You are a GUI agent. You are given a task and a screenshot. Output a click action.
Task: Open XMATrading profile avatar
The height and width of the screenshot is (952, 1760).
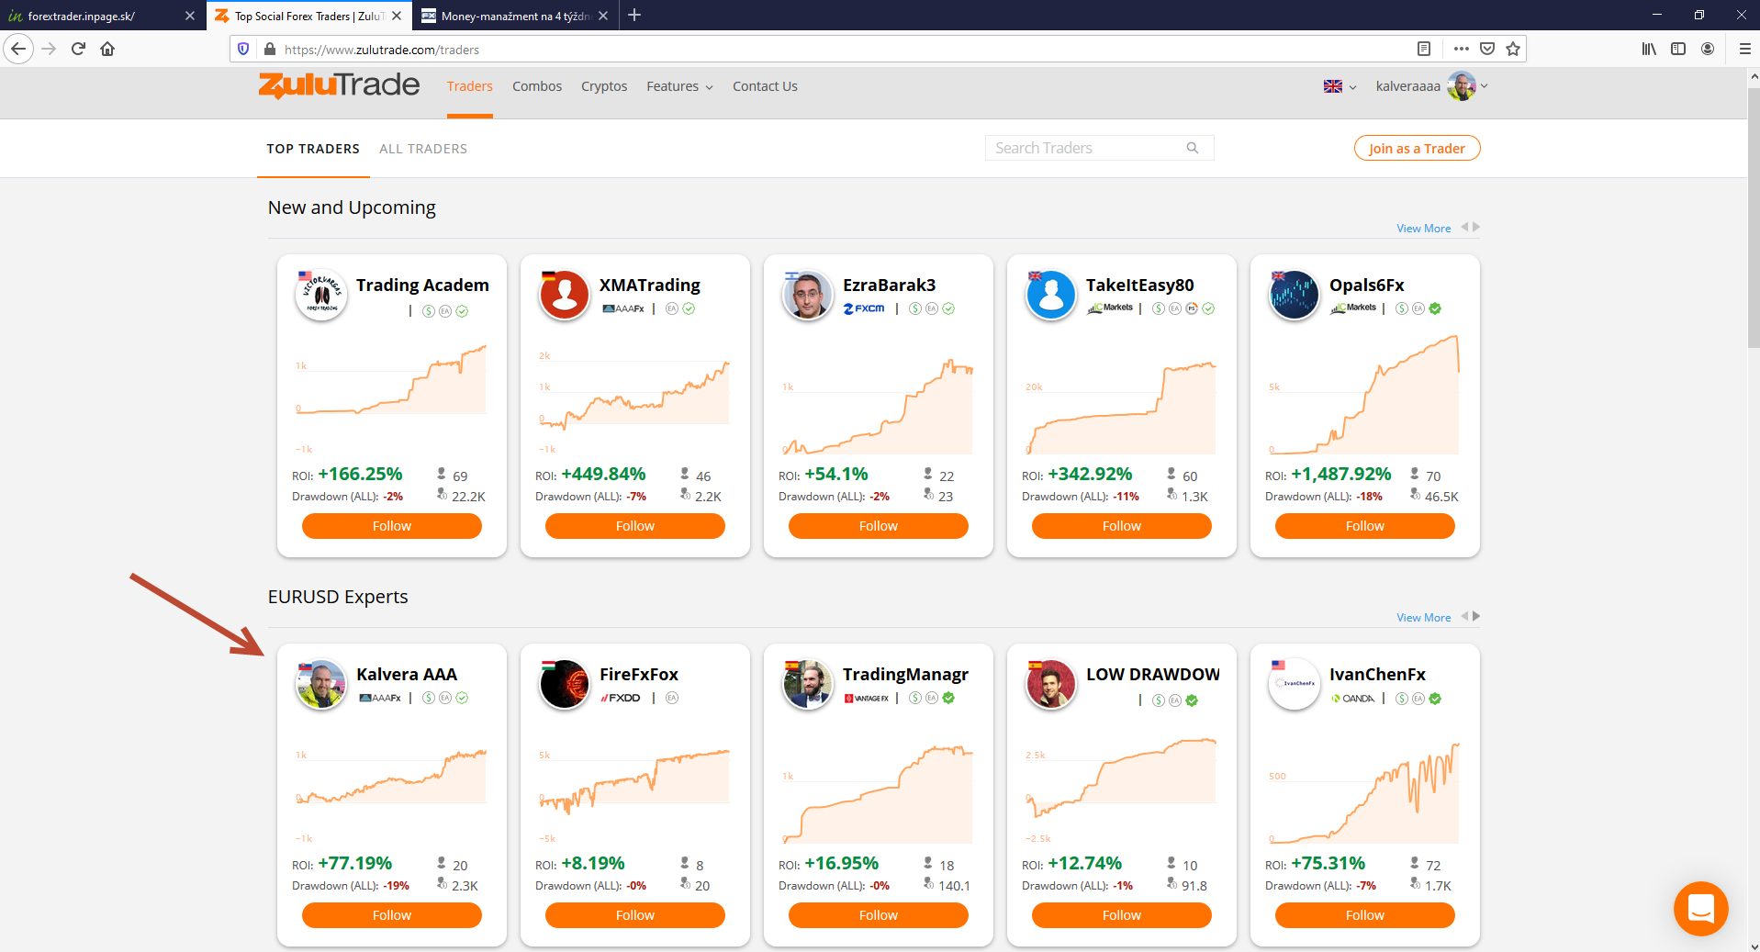[564, 295]
